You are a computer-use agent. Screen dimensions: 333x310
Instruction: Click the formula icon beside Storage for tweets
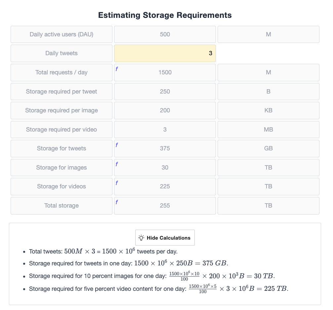117,145
